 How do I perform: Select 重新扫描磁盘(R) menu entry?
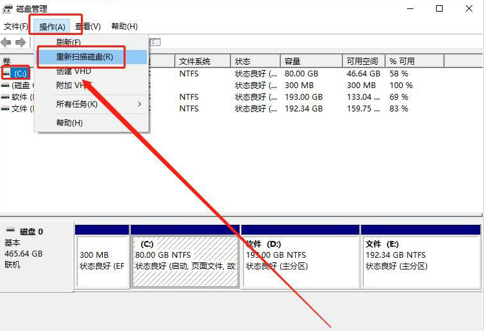(92, 57)
